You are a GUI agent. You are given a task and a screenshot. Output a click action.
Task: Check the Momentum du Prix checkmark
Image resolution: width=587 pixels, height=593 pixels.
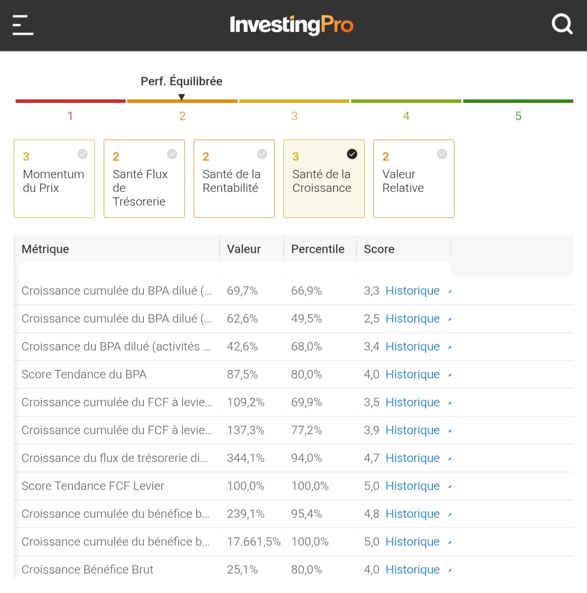pyautogui.click(x=83, y=154)
